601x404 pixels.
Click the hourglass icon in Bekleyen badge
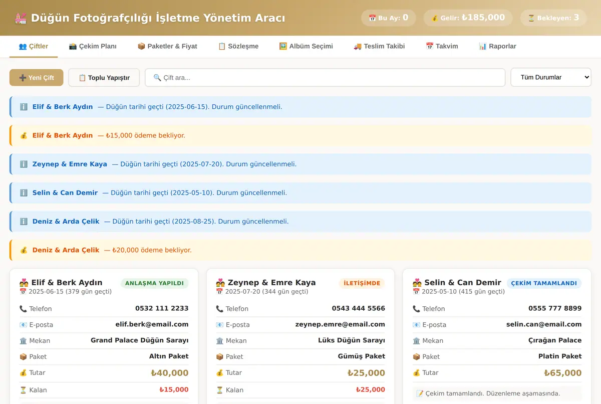coord(531,18)
